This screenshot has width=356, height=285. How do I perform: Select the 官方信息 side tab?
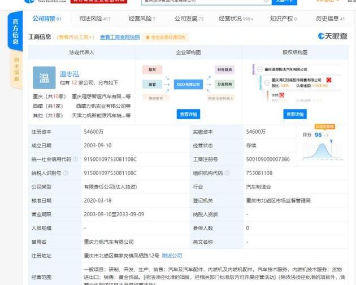click(x=15, y=31)
